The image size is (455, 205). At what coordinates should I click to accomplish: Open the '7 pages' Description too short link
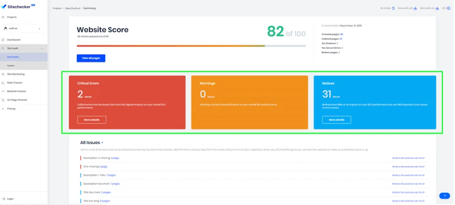[x=115, y=183]
